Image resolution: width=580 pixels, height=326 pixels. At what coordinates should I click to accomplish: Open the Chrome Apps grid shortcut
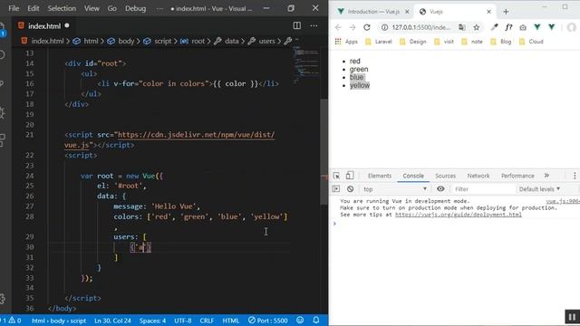[x=346, y=42]
